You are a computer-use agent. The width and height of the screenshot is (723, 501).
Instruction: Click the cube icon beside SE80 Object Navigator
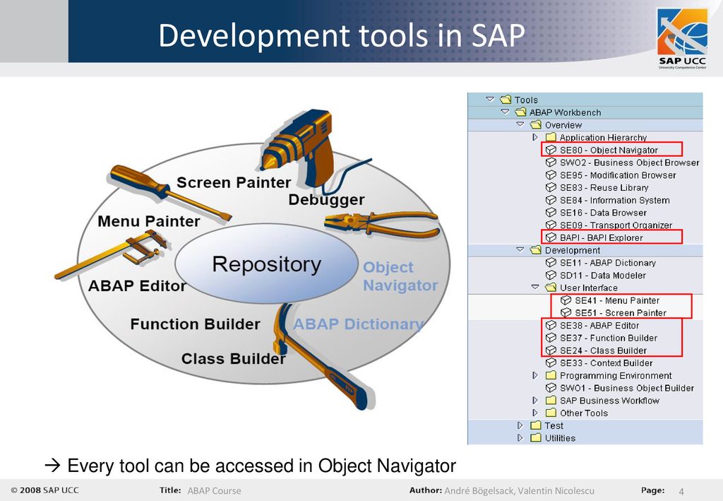551,150
